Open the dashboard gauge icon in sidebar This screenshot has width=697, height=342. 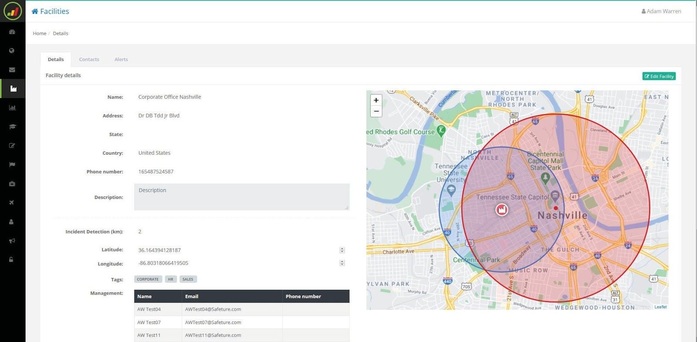point(12,32)
